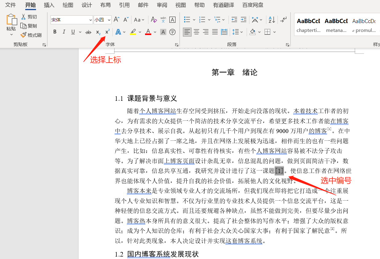Apply the 'chapterti...' style
This screenshot has width=380, height=259.
(309, 25)
